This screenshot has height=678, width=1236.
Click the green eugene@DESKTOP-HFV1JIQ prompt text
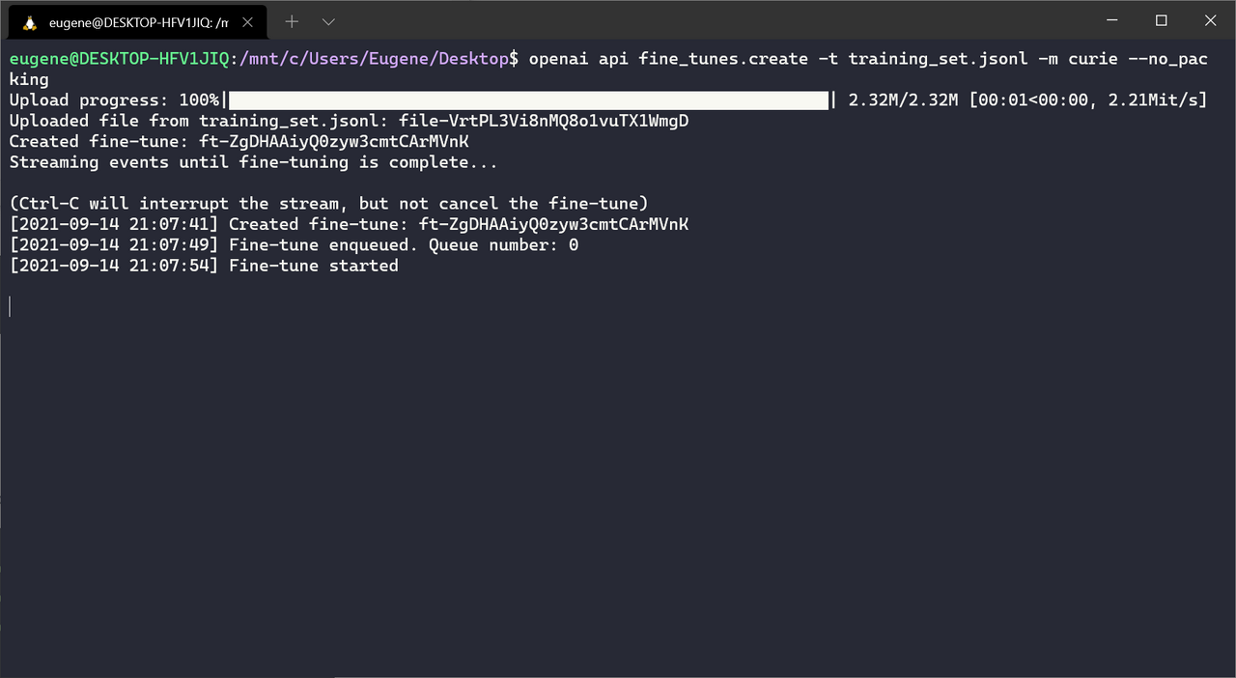pos(119,59)
